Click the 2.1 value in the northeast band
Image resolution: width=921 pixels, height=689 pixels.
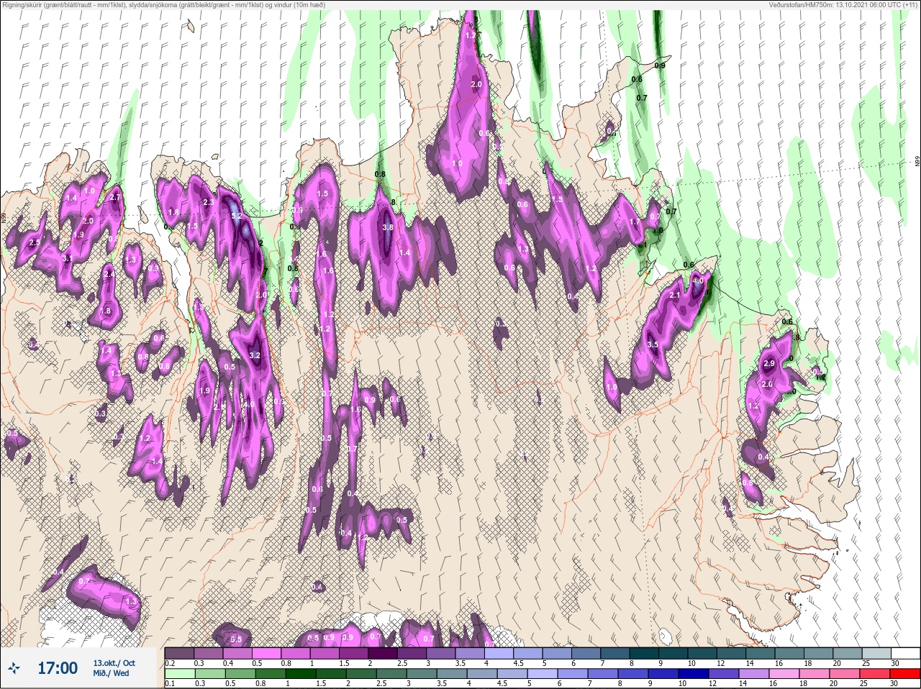pyautogui.click(x=675, y=296)
